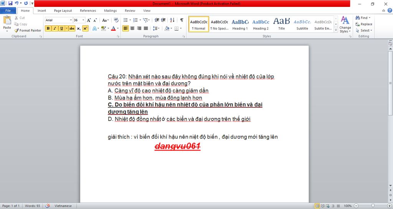The image size is (393, 209).
Task: Switch to Full Screen Reading view
Action: (x=322, y=206)
